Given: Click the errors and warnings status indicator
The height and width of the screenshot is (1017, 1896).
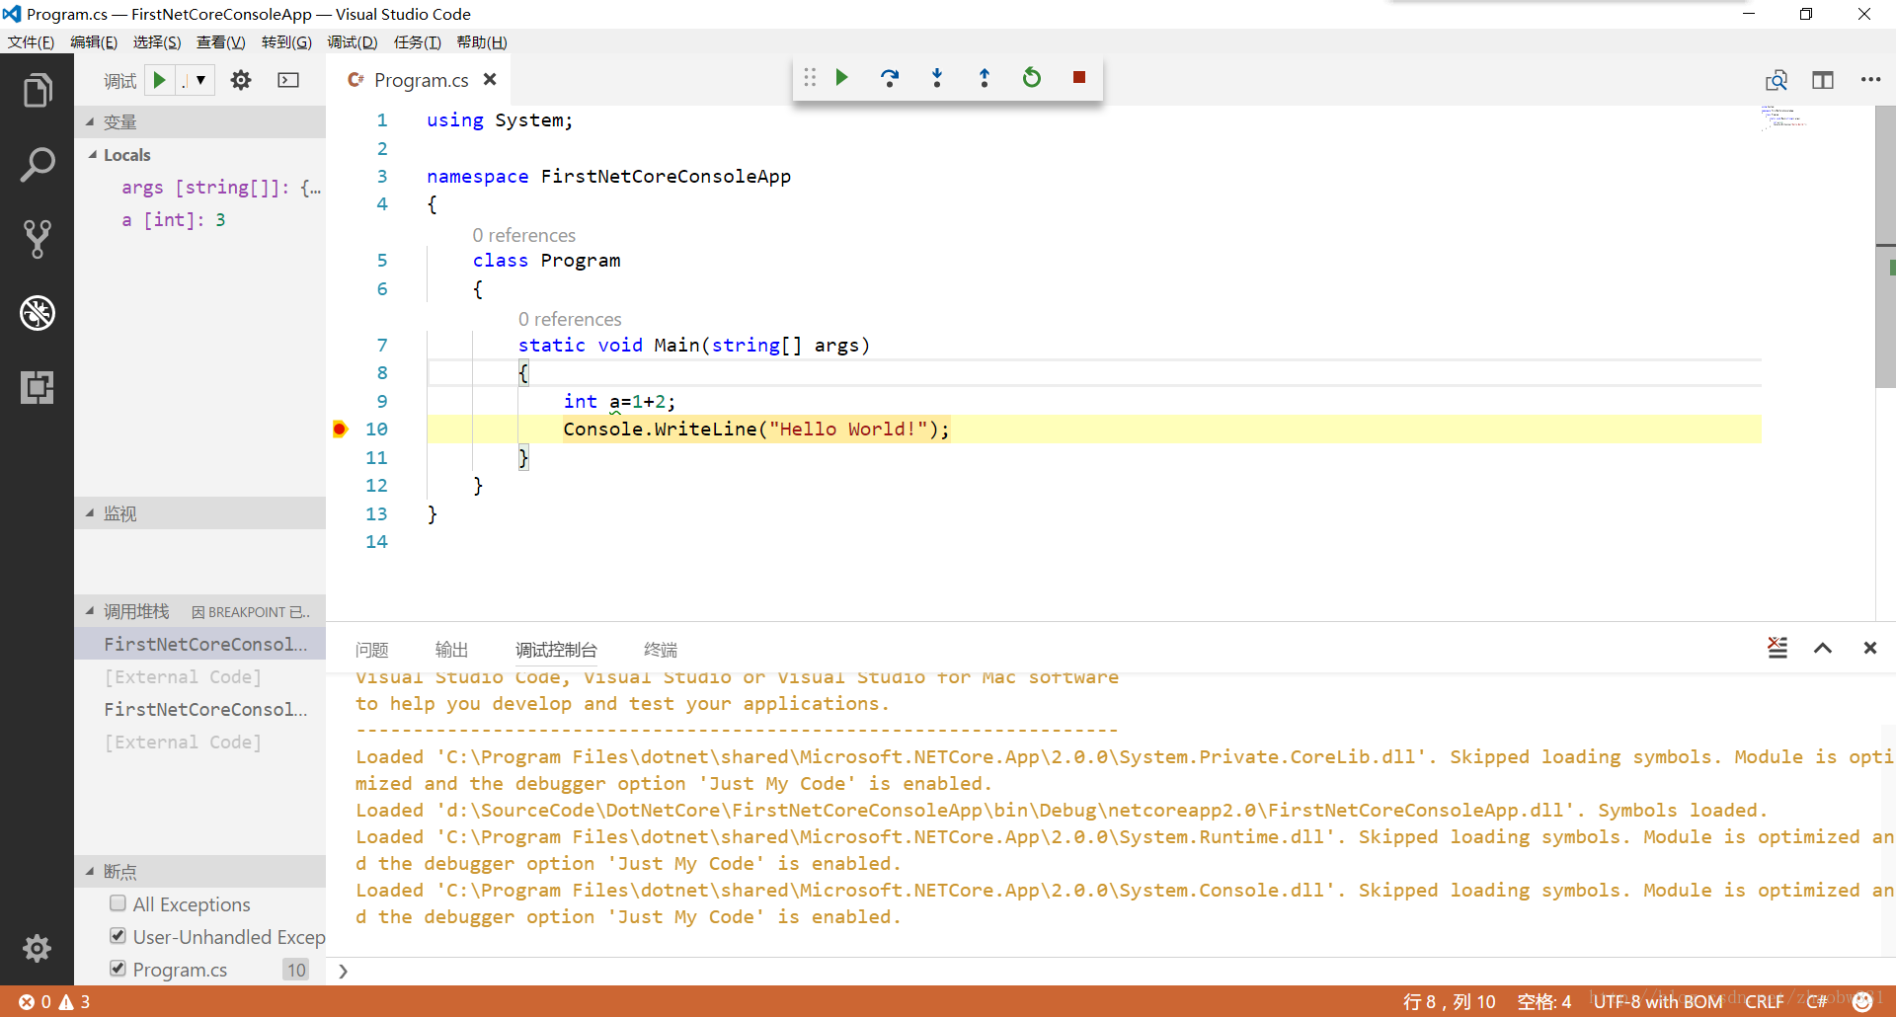Looking at the screenshot, I should click(54, 1001).
